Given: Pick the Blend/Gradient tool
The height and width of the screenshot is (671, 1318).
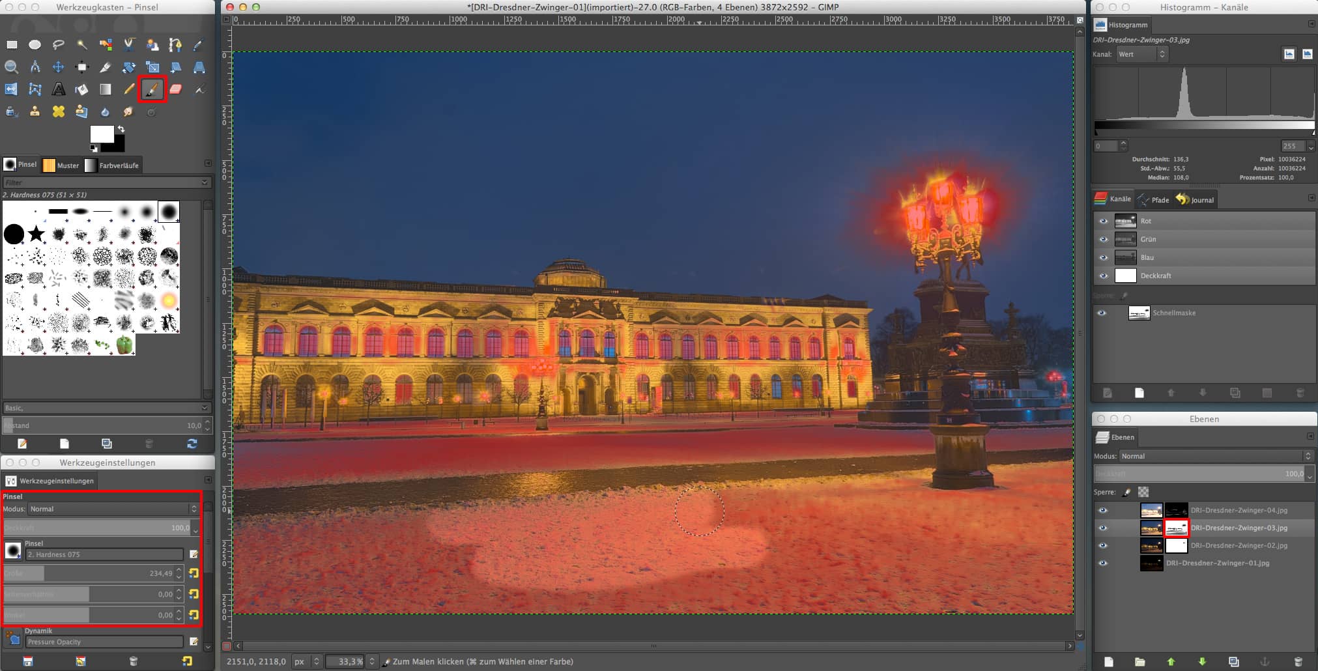Looking at the screenshot, I should [105, 89].
